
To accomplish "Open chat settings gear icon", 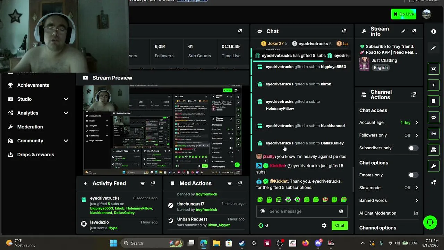I will tap(324, 225).
